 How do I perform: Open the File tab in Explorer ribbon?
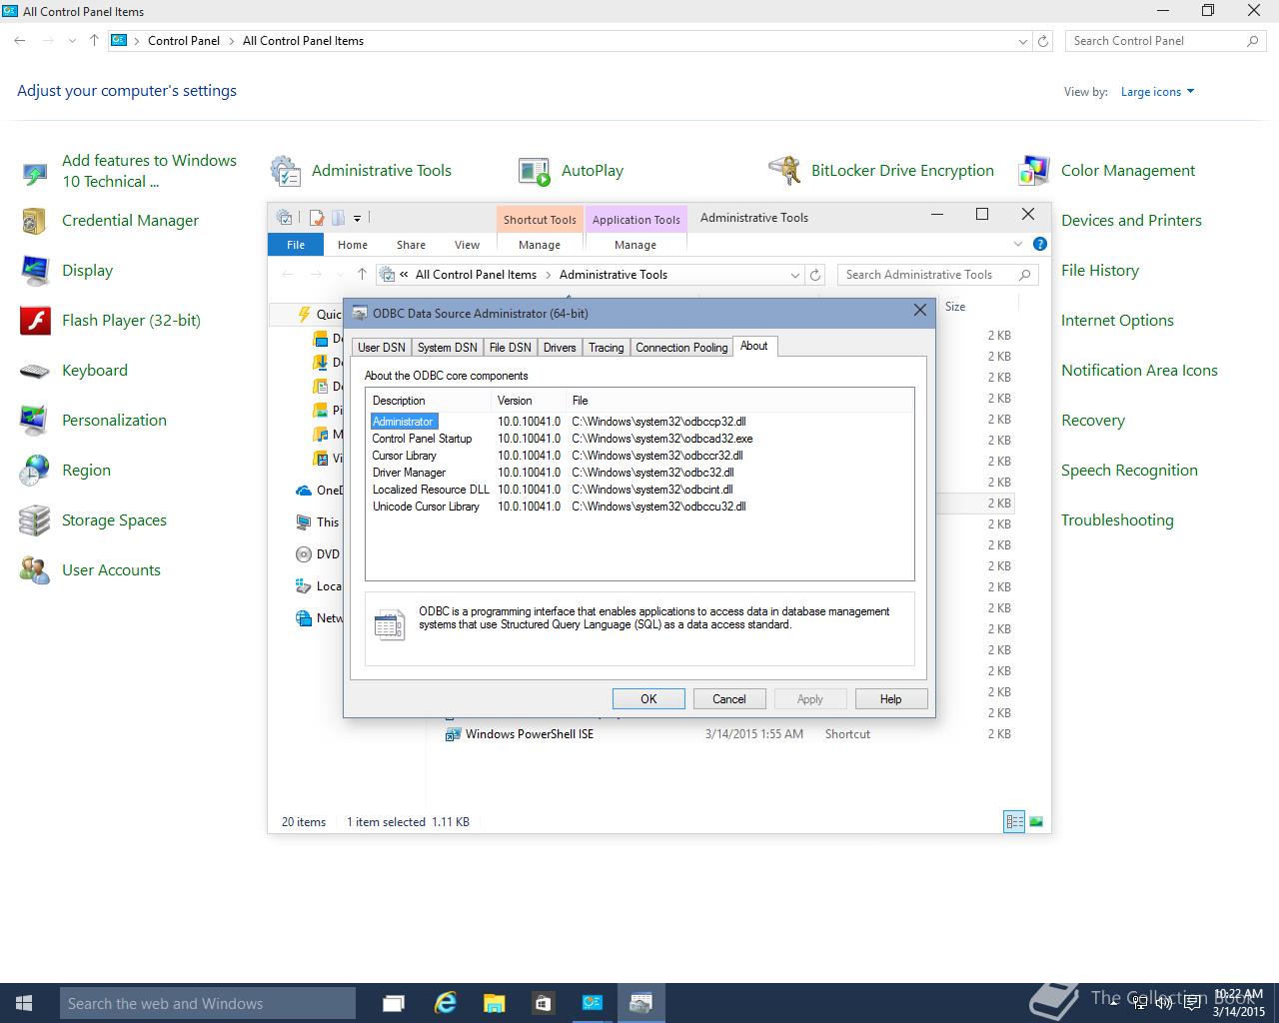tap(296, 245)
